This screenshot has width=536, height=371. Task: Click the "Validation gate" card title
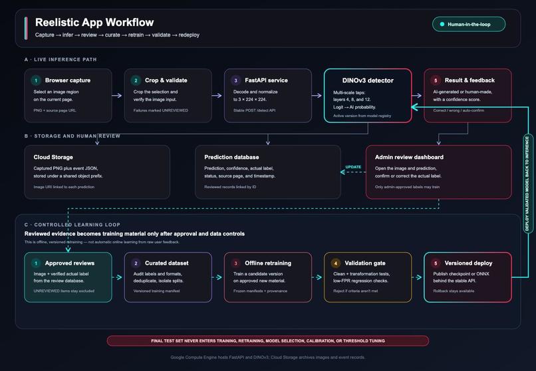pyautogui.click(x=365, y=263)
